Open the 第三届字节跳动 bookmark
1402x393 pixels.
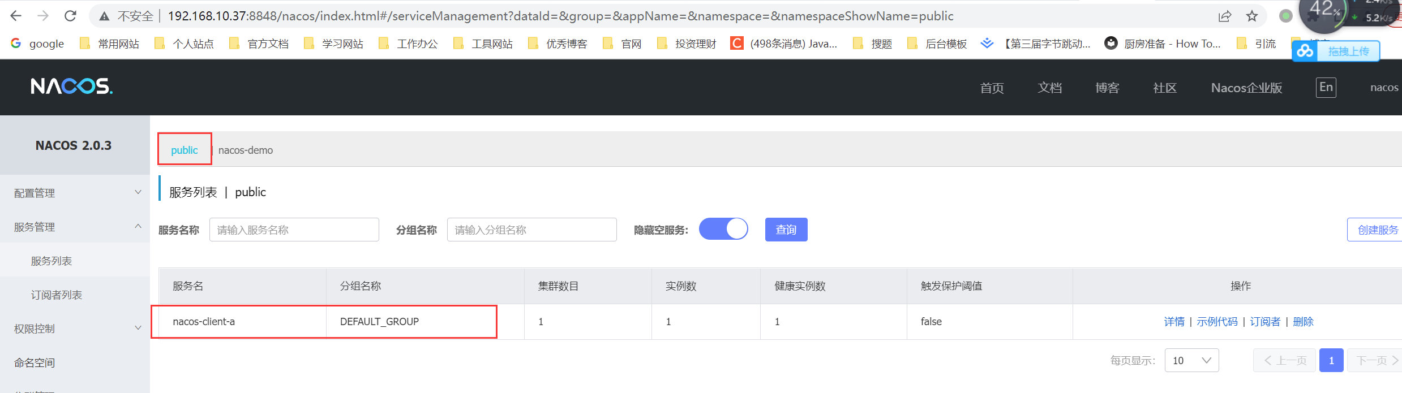click(x=1036, y=44)
